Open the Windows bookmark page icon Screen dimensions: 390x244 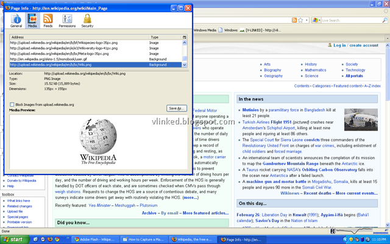tap(221, 30)
